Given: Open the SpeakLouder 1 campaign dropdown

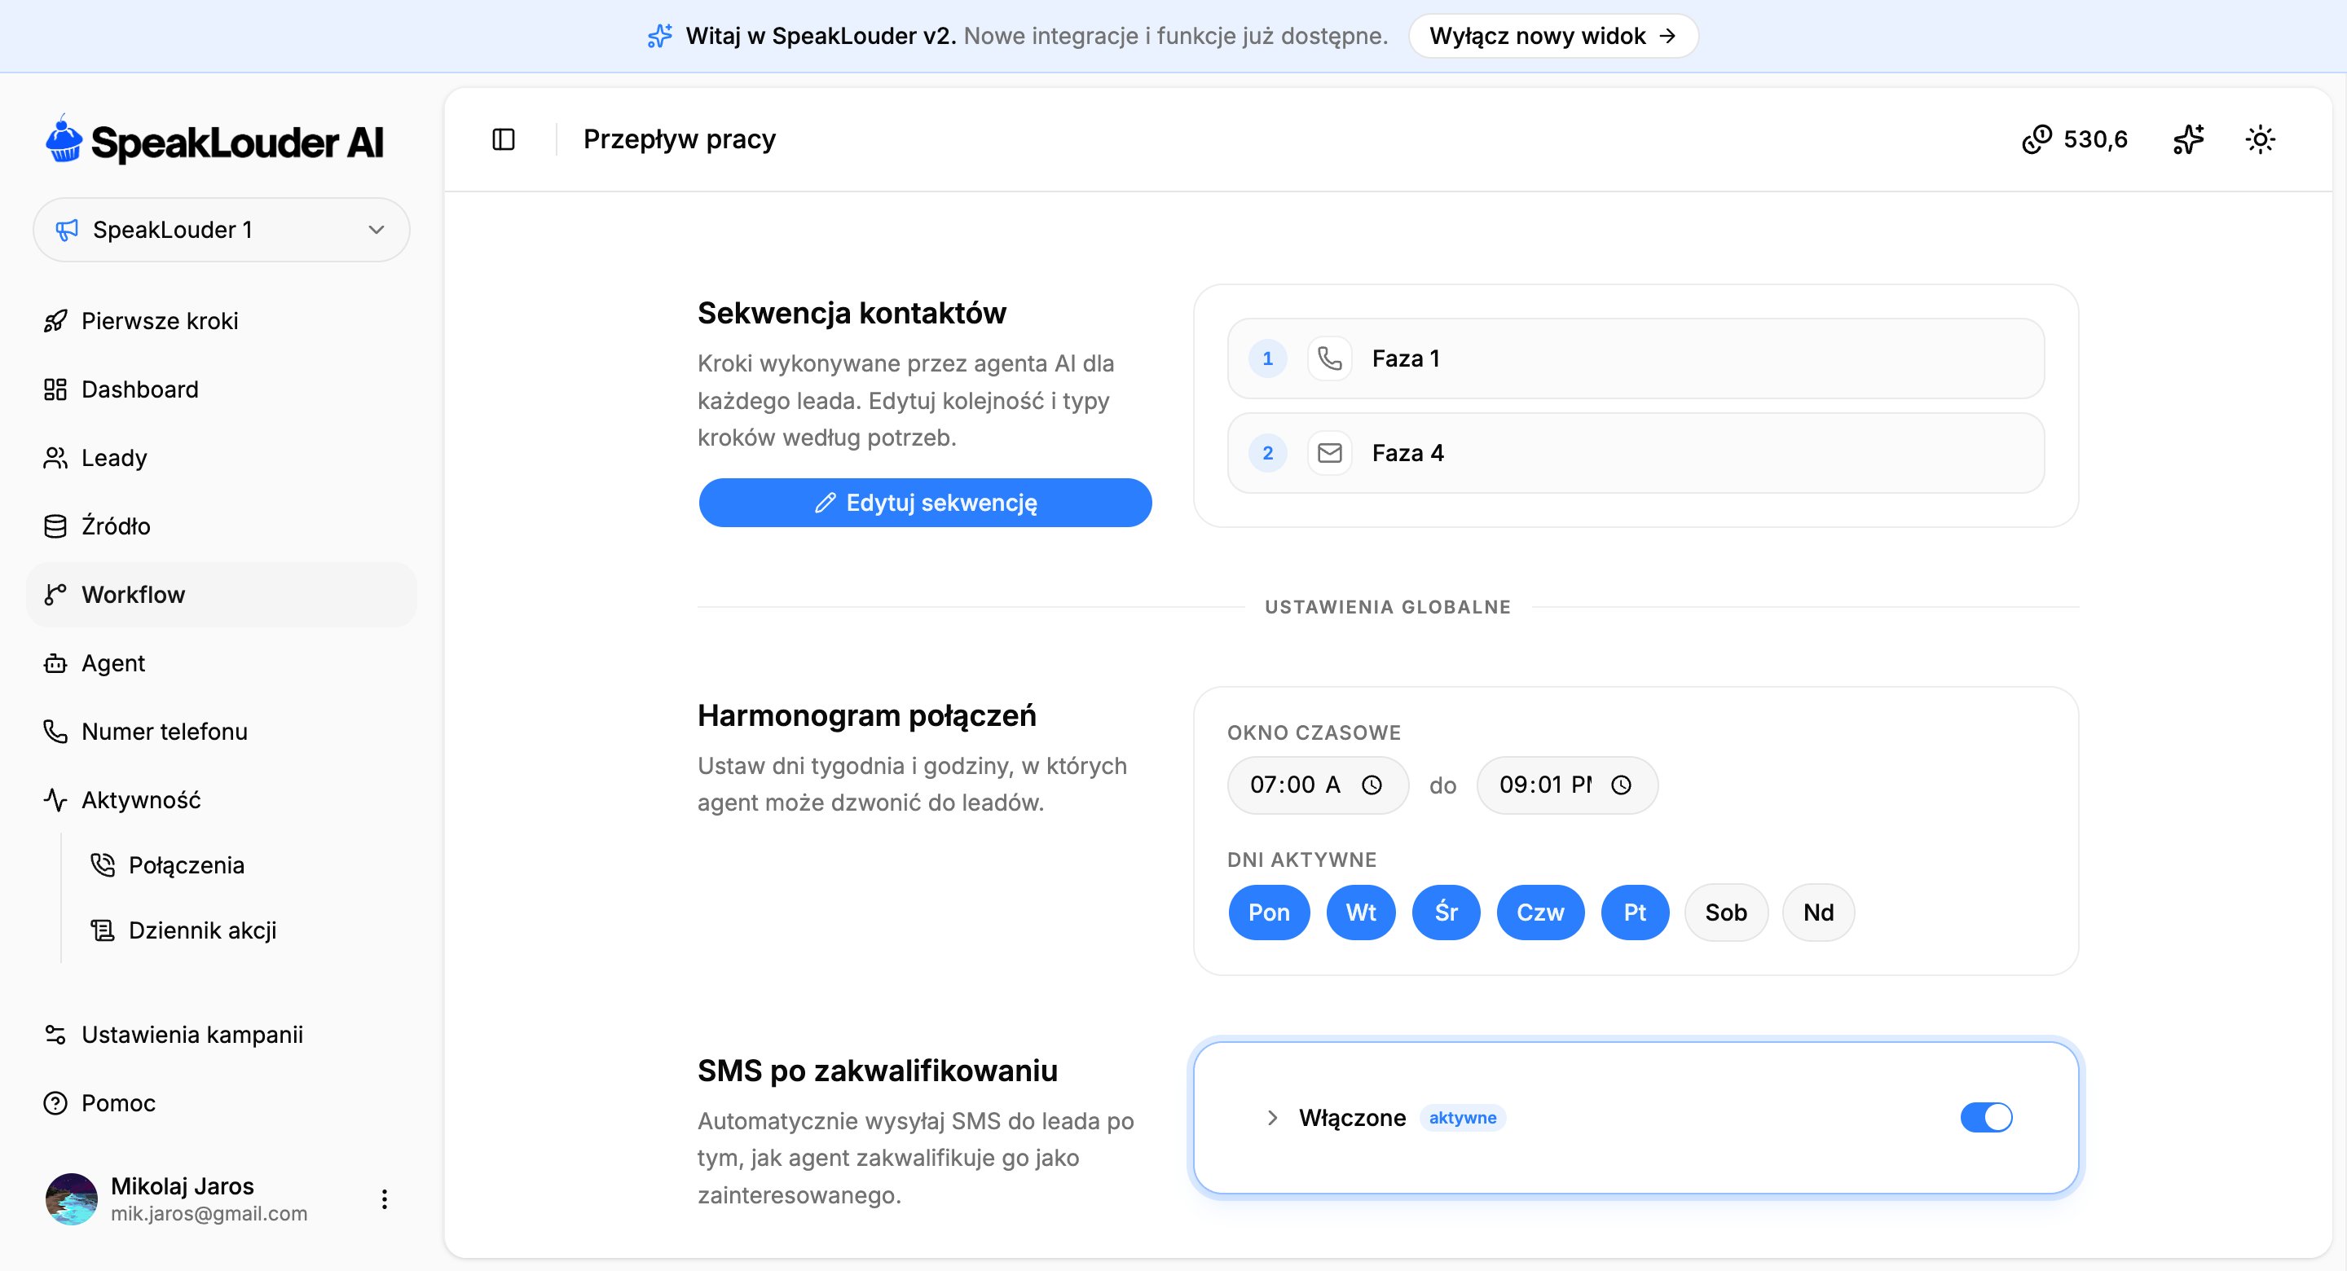Looking at the screenshot, I should coord(222,230).
